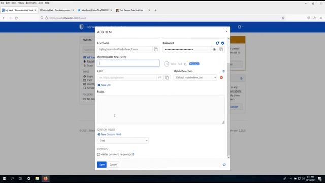Open the File menu
This screenshot has height=183, width=325.
click(3, 3)
